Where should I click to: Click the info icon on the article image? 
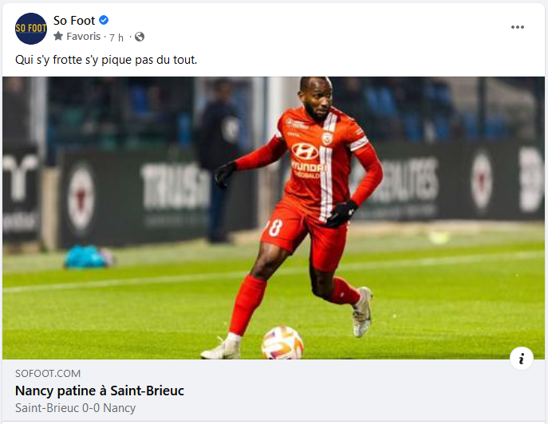521,359
